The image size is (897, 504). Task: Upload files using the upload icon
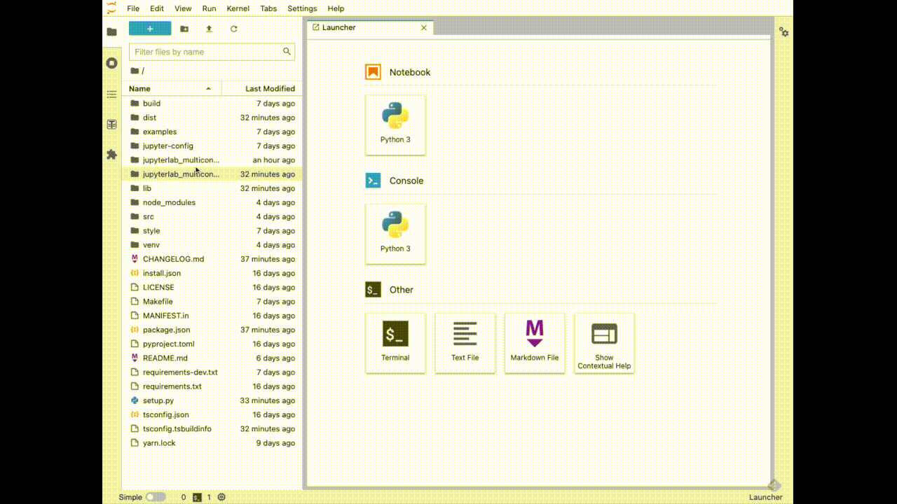pyautogui.click(x=208, y=29)
